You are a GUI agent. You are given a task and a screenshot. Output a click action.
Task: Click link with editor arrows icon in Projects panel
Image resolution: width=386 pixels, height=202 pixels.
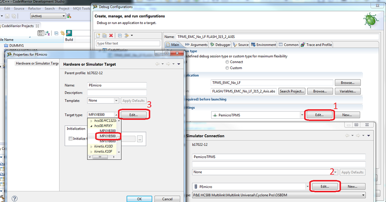point(63,33)
